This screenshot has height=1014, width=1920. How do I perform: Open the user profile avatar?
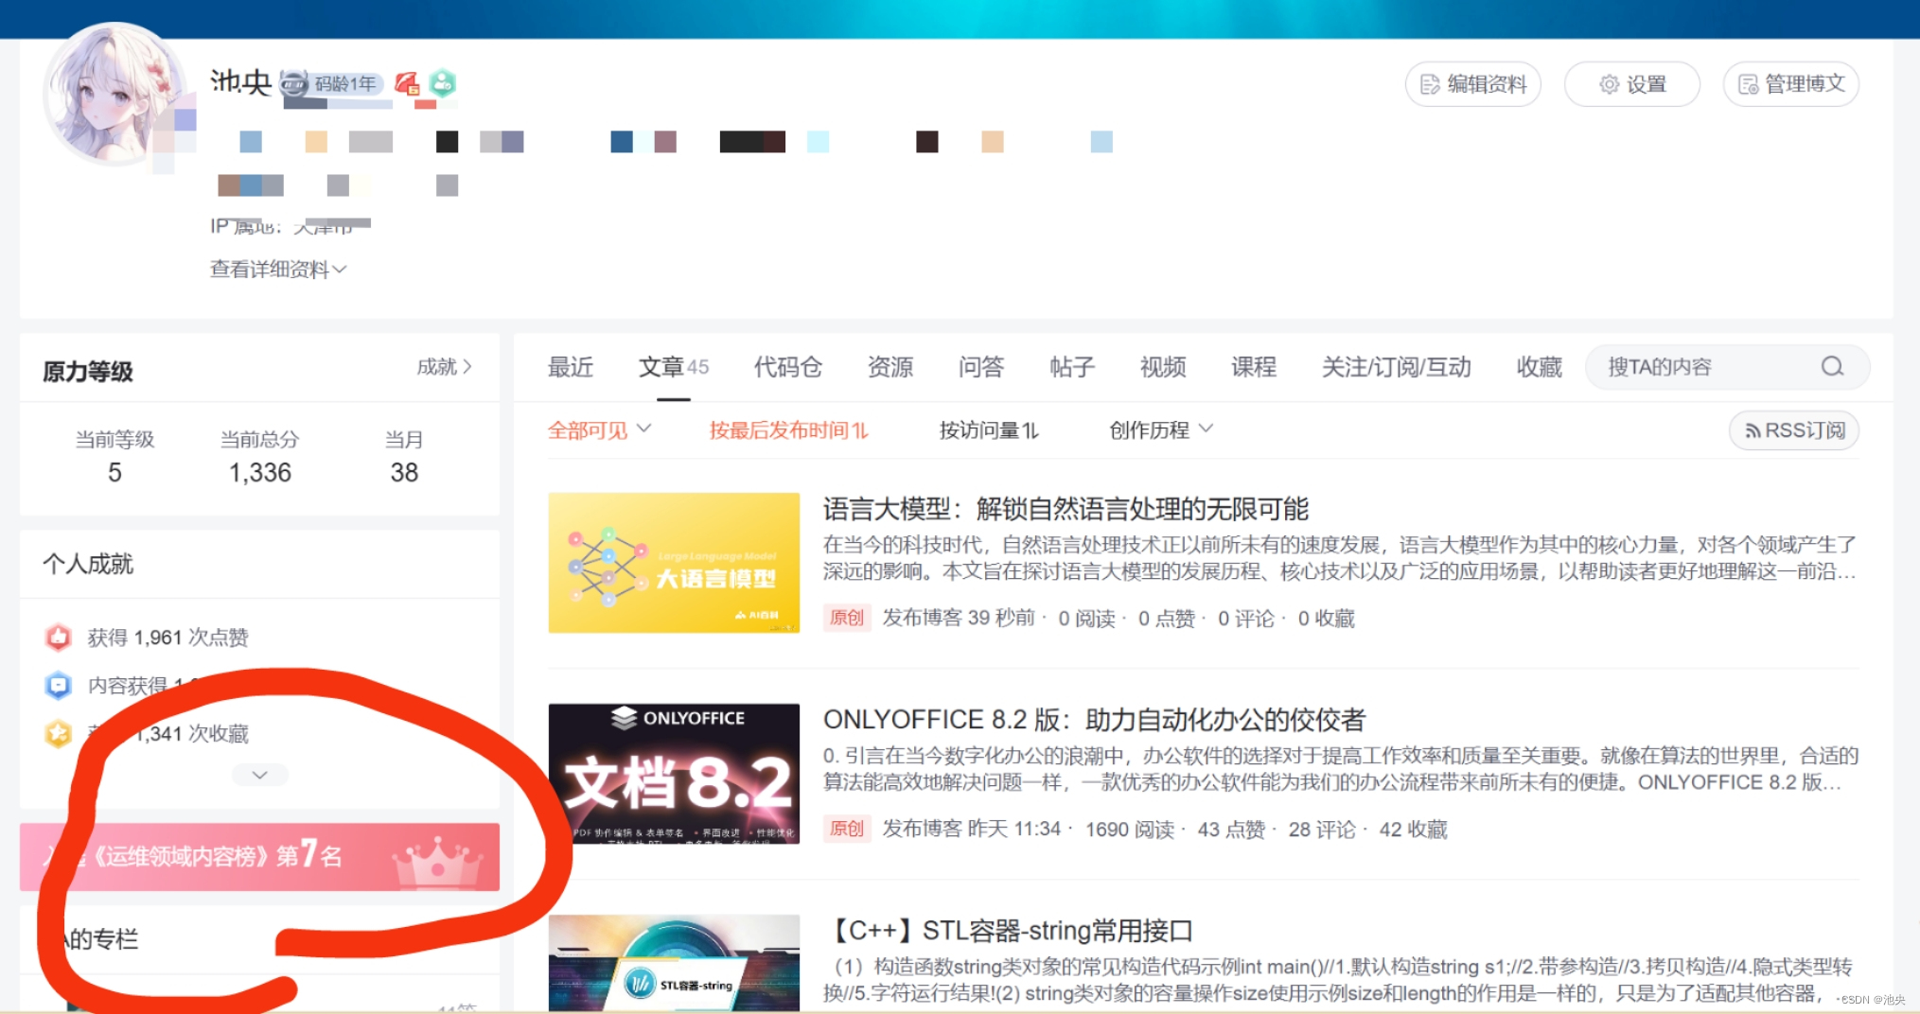point(114,95)
